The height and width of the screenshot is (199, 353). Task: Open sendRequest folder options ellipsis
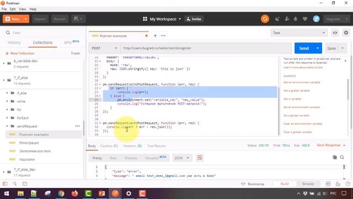tap(77, 126)
